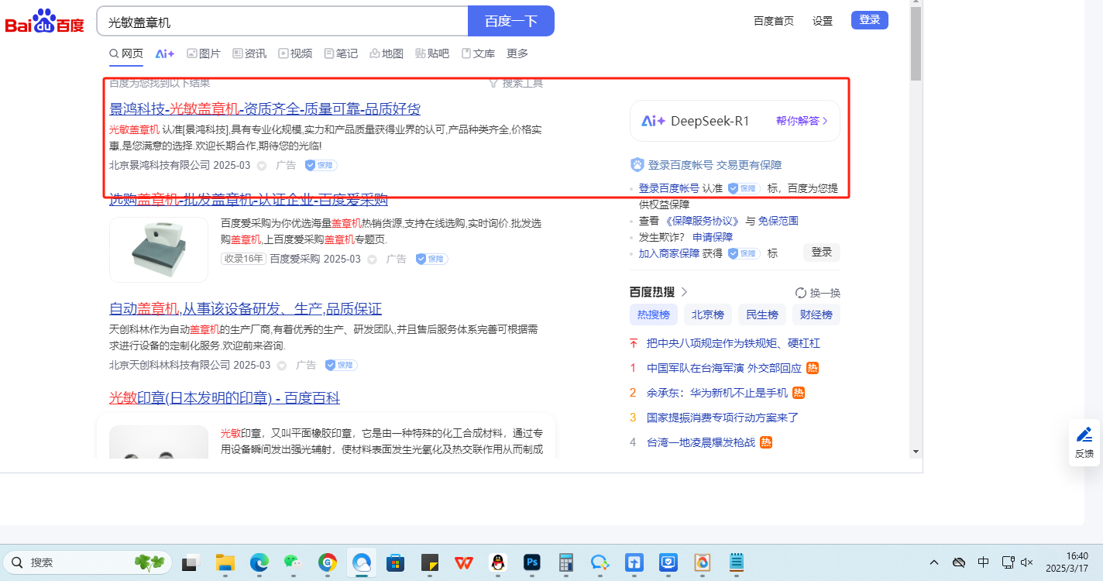Toggle the muted speaker volume icon
1103x581 pixels.
[1027, 562]
